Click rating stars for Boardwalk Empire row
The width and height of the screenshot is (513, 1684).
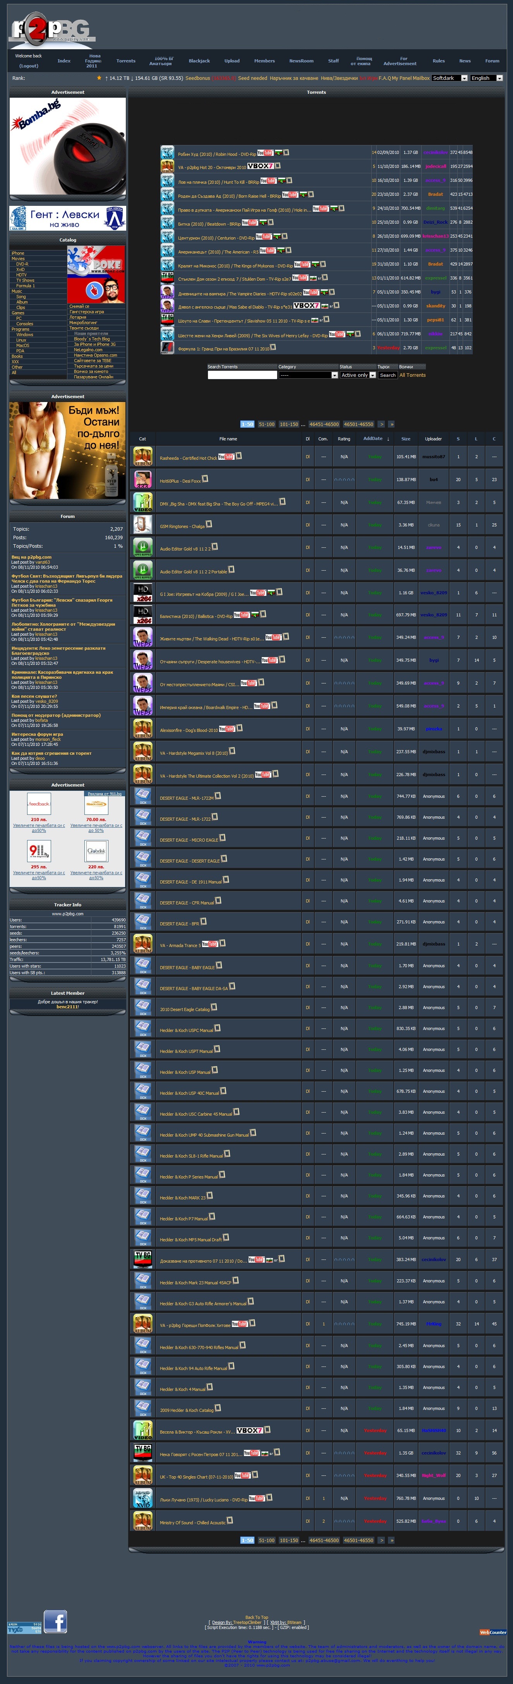[x=344, y=706]
